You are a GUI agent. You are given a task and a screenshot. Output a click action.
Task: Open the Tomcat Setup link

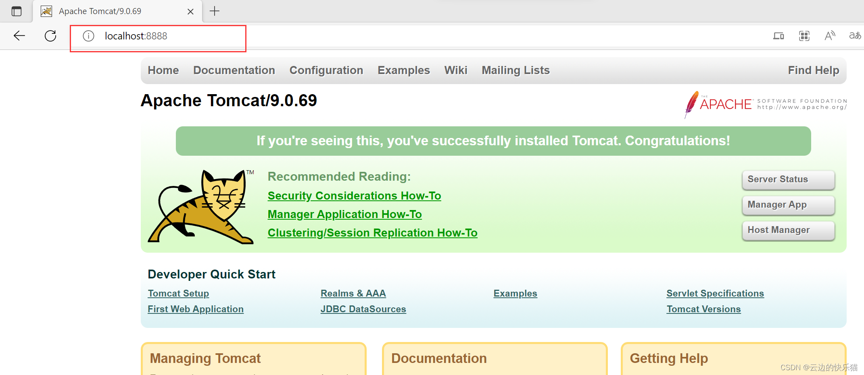coord(178,293)
